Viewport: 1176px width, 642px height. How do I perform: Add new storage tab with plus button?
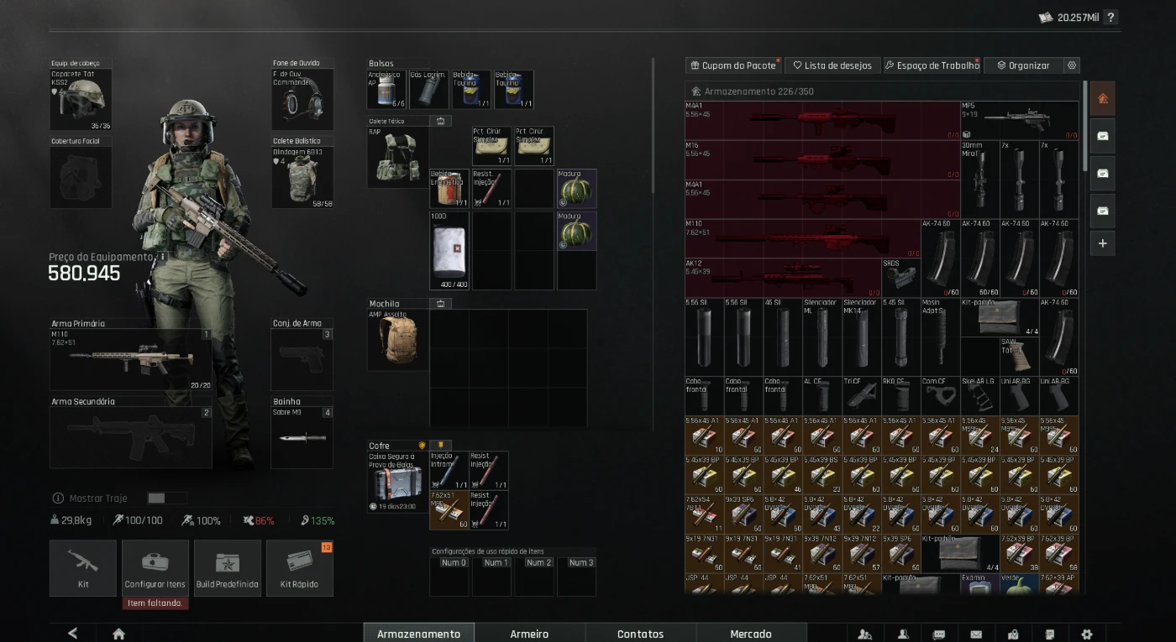(1102, 243)
